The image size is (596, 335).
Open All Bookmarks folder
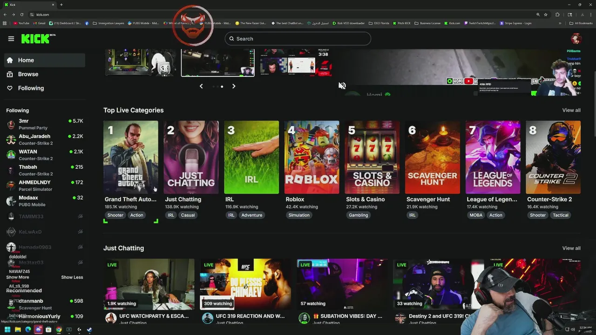click(581, 23)
